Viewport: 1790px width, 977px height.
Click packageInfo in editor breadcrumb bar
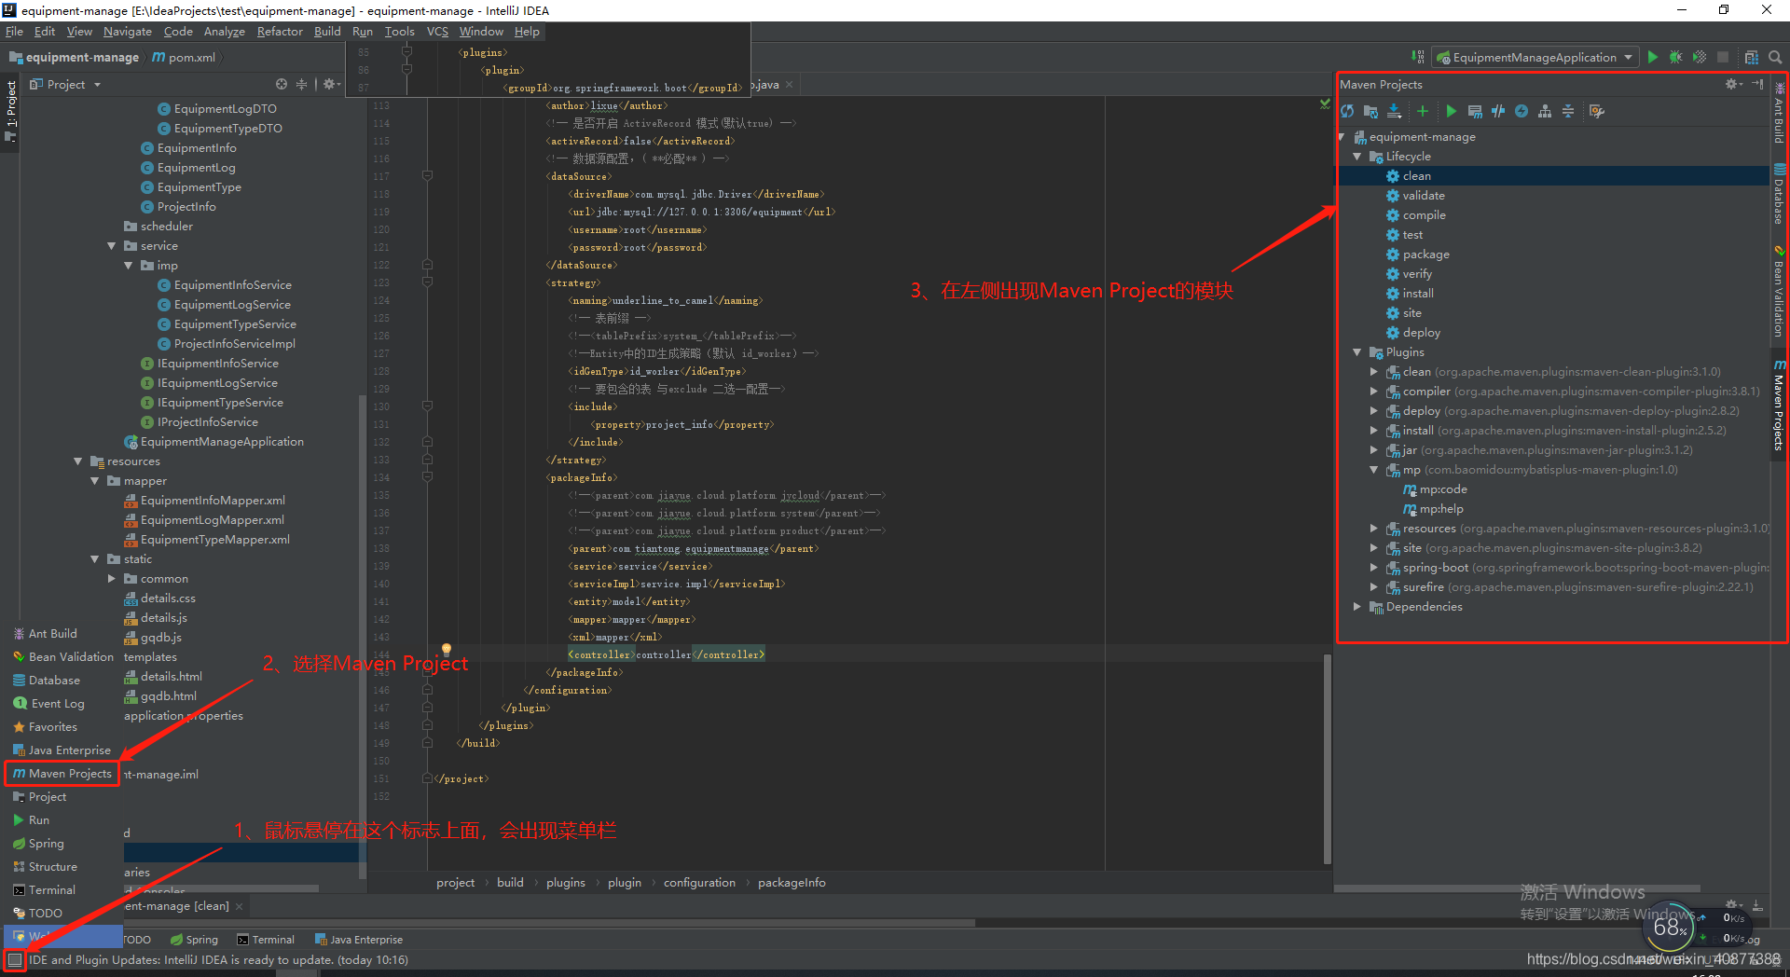pyautogui.click(x=792, y=883)
